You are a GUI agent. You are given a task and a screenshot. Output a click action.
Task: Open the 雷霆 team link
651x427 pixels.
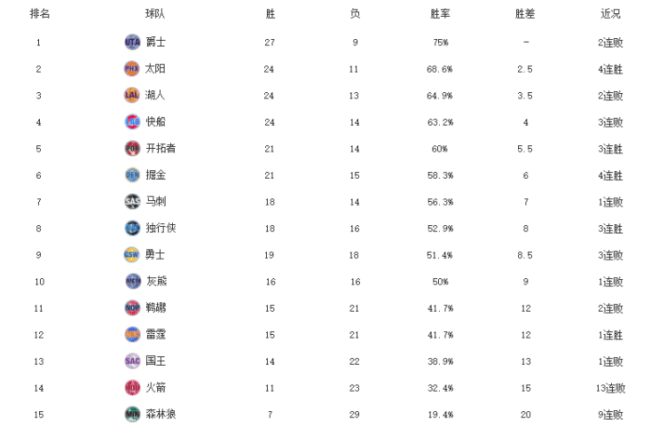(x=155, y=334)
